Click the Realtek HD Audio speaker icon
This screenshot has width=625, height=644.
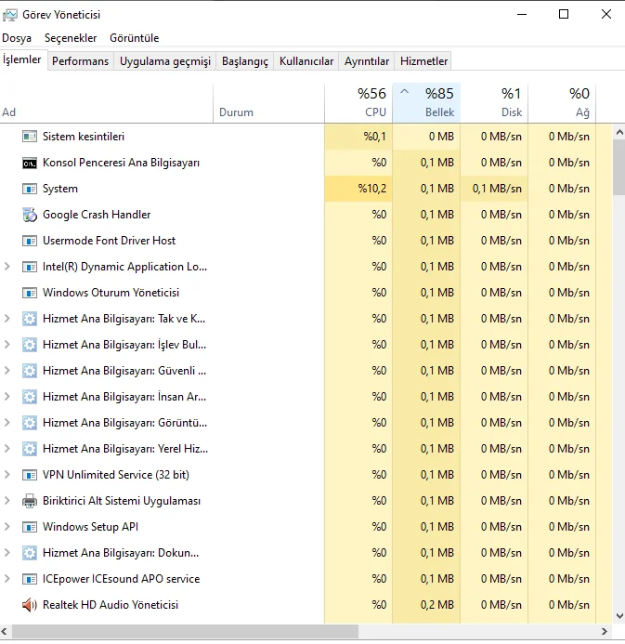coord(29,605)
